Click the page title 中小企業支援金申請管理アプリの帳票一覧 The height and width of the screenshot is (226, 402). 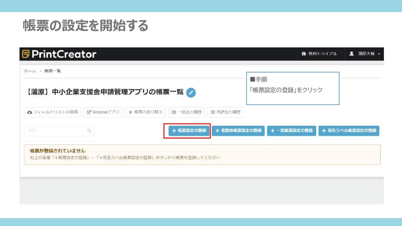pyautogui.click(x=104, y=92)
